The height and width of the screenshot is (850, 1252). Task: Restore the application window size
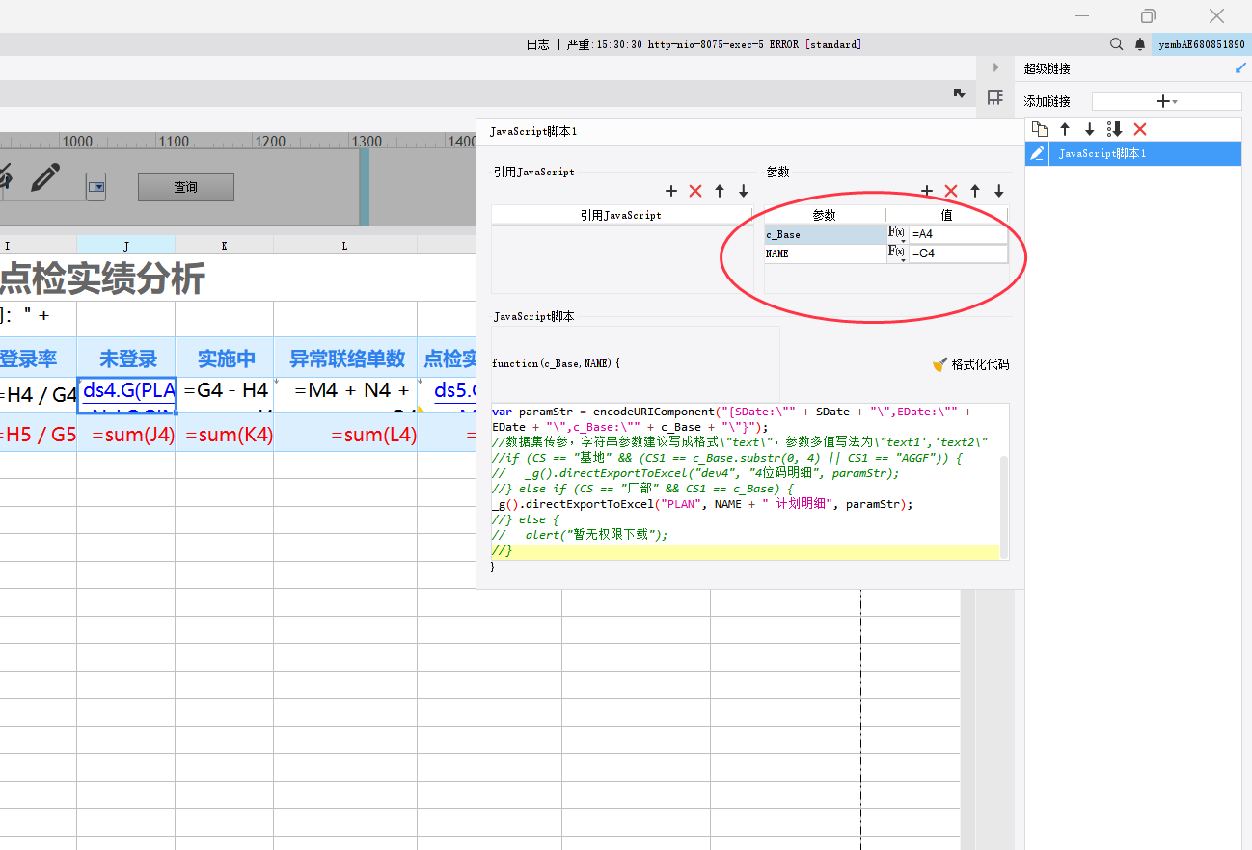[x=1148, y=15]
